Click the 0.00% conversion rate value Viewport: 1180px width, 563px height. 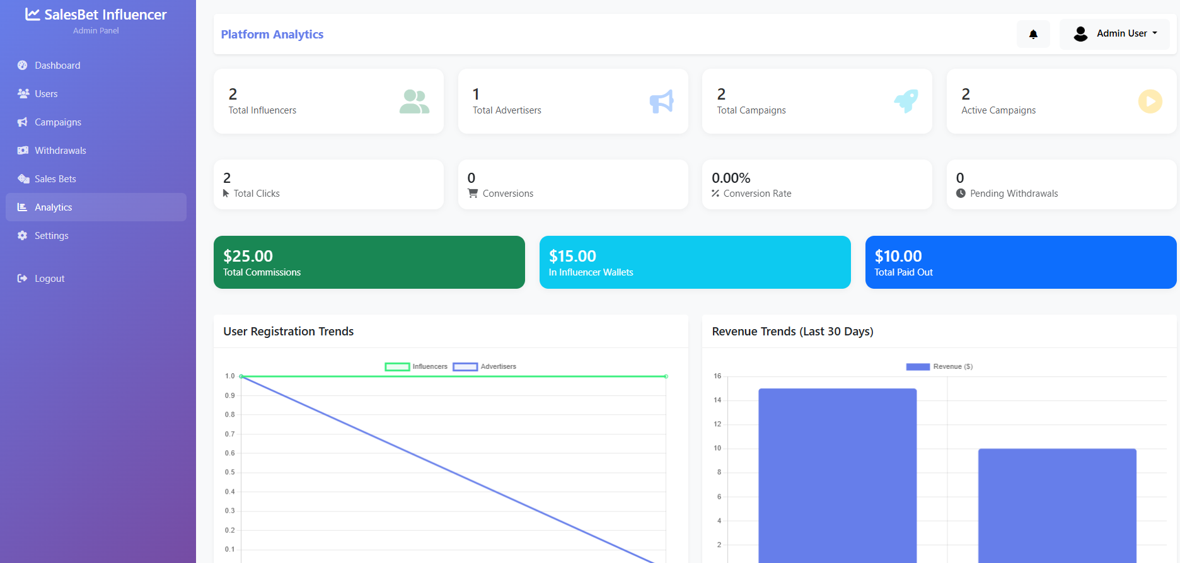(731, 178)
